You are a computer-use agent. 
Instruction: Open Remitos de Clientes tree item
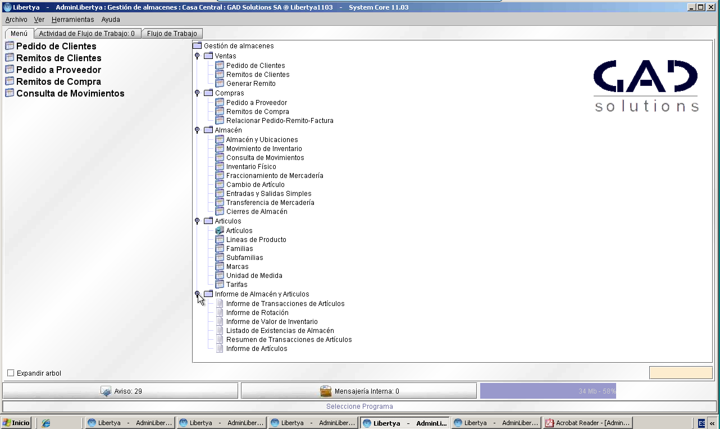coord(258,75)
